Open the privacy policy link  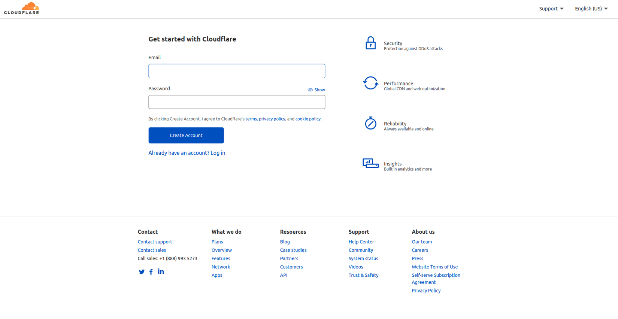[x=272, y=119]
